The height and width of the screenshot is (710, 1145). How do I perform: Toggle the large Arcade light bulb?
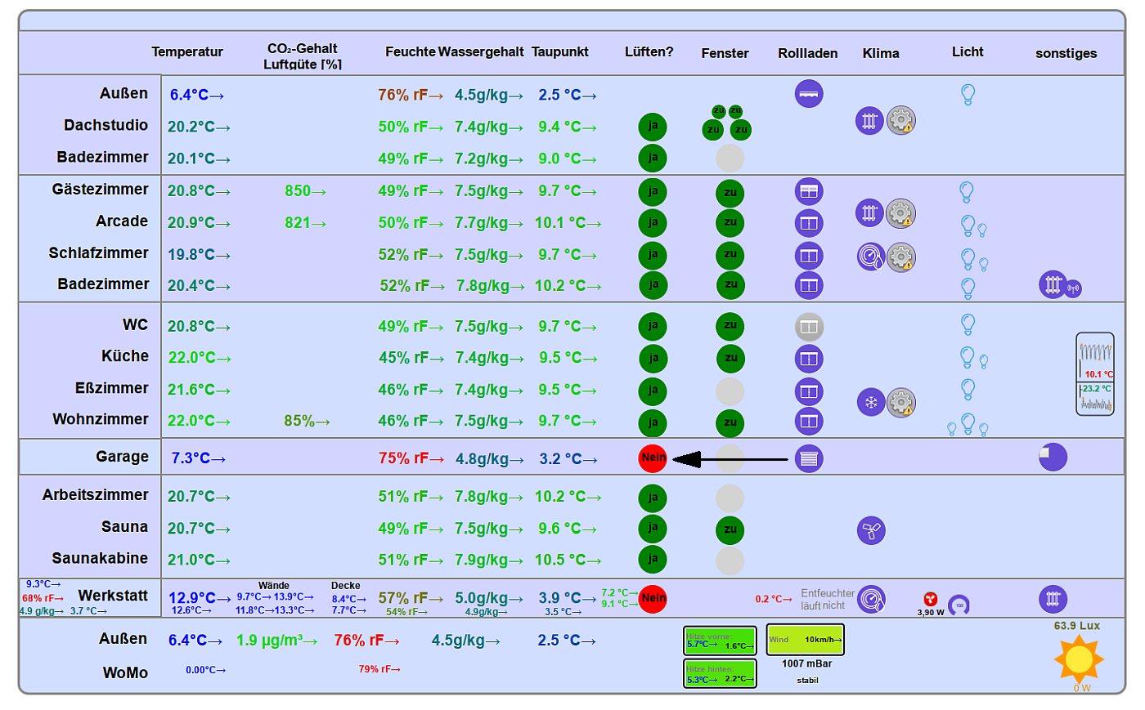[x=968, y=226]
